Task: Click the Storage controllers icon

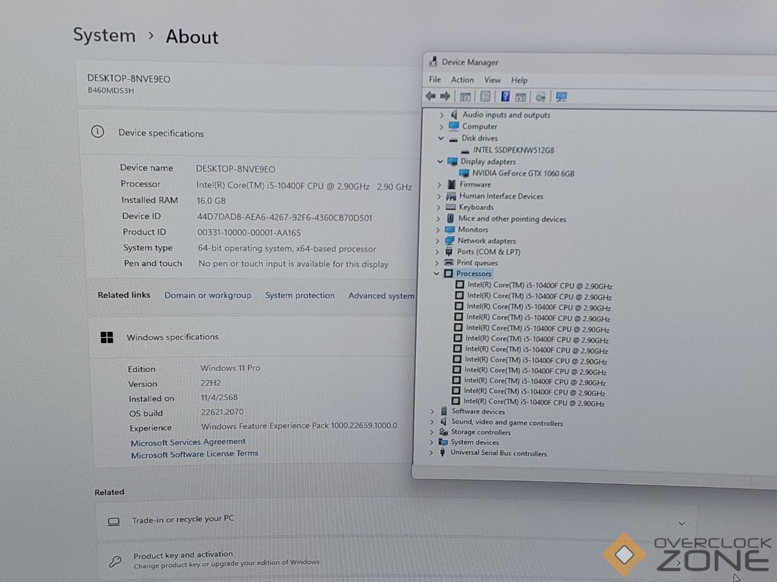Action: (x=443, y=432)
